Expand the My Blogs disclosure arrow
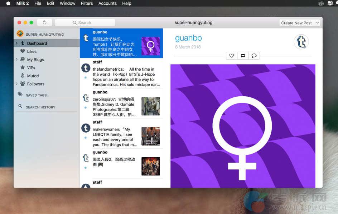338x214 pixels. (17, 60)
